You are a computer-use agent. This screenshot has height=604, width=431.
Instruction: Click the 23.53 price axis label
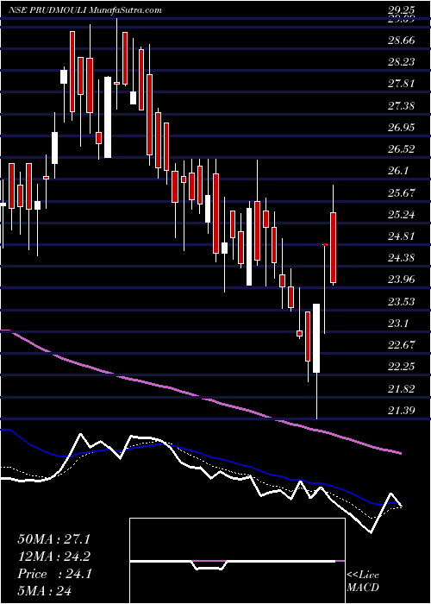tap(402, 301)
